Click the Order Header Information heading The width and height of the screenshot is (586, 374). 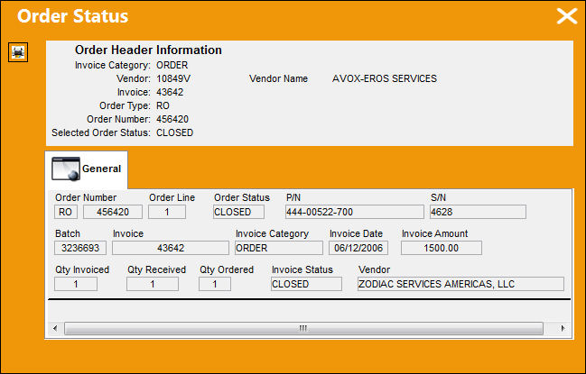click(148, 50)
